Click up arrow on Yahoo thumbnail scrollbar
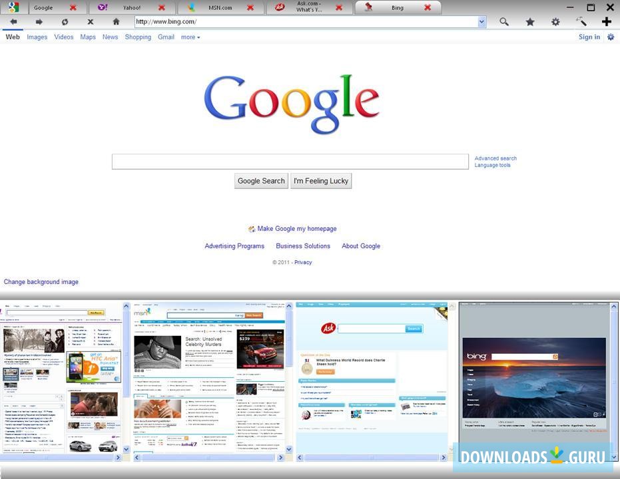Screen dimensions: 620x479 [x=126, y=306]
